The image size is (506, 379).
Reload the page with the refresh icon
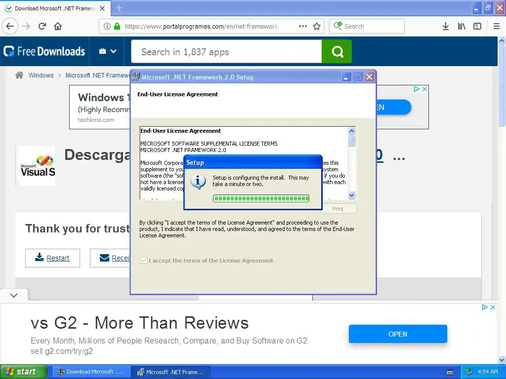42,26
